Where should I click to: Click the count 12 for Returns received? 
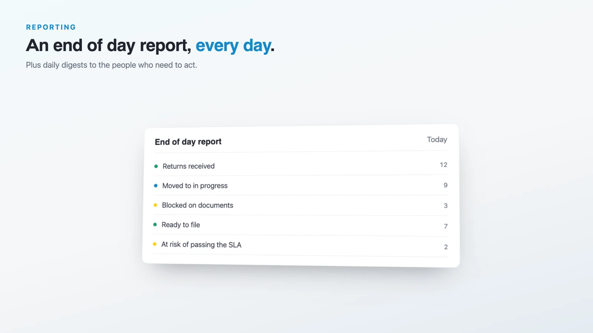click(x=444, y=165)
